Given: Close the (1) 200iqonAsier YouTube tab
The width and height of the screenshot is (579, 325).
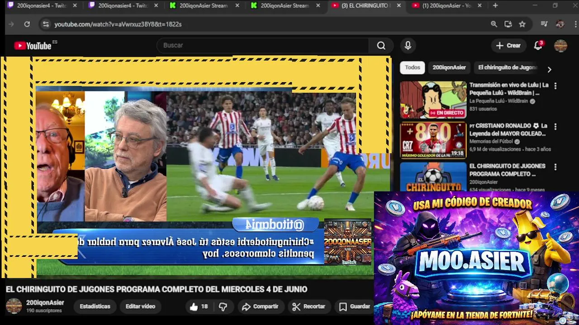Looking at the screenshot, I should (x=479, y=6).
